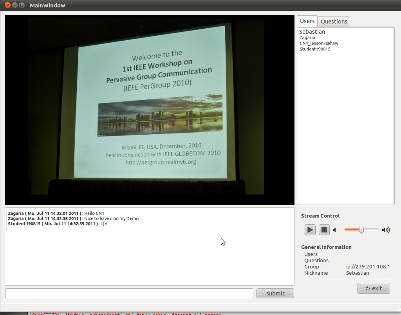Submit the chat message
The width and height of the screenshot is (401, 315).
tap(275, 293)
